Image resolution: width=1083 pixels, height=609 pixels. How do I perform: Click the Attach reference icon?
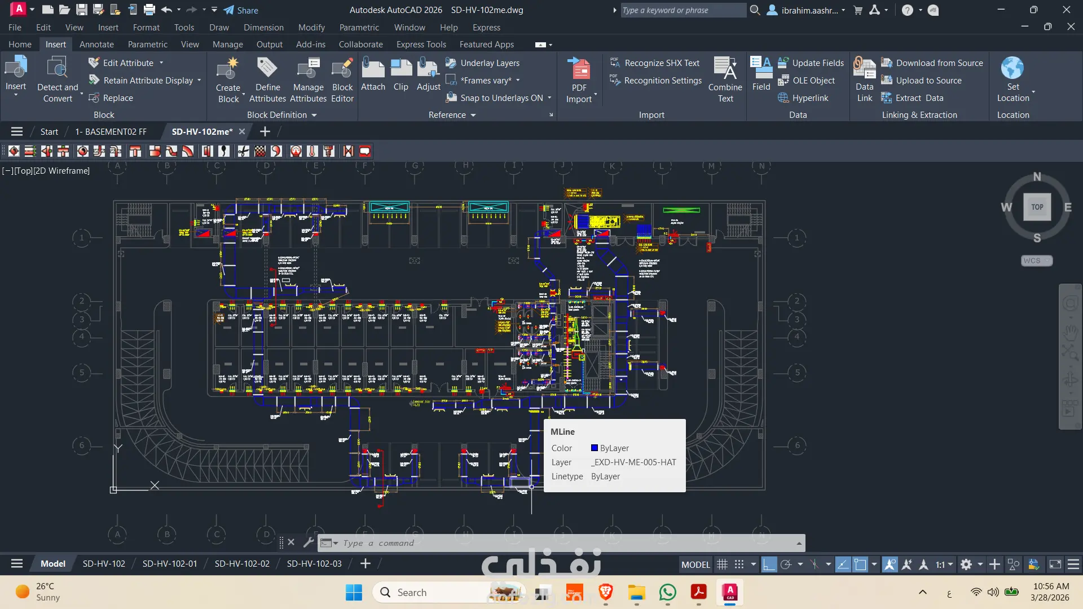(x=373, y=69)
